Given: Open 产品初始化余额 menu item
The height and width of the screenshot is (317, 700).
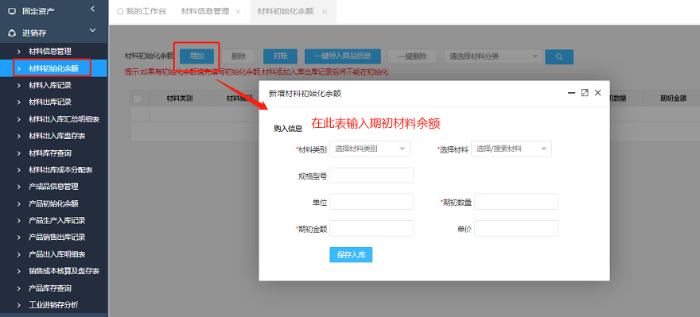Looking at the screenshot, I should [53, 203].
